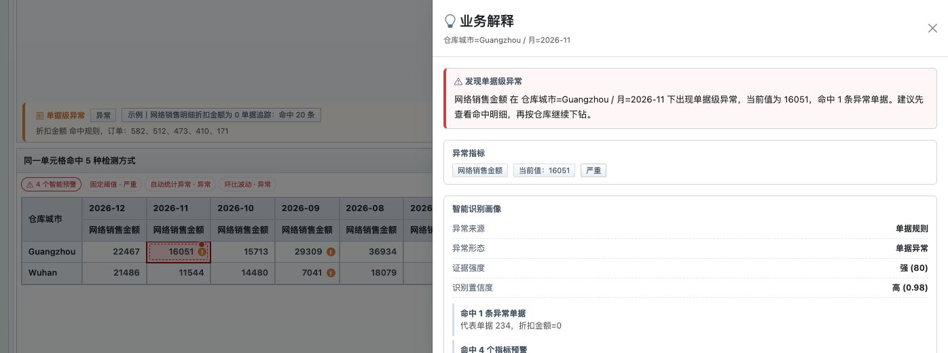This screenshot has width=948, height=353.
Task: Click the orange alert icon in Wuhan 2026-09 cell
Action: [x=331, y=273]
